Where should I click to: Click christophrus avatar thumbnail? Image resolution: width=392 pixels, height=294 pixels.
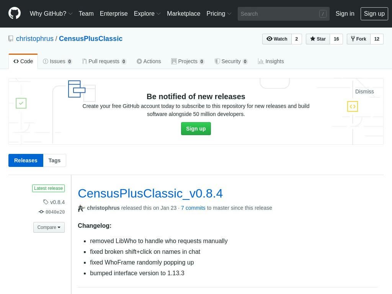pos(81,208)
